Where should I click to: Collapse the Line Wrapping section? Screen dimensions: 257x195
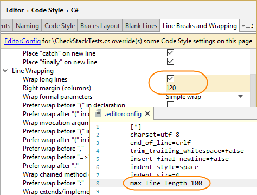pyautogui.click(x=5, y=71)
